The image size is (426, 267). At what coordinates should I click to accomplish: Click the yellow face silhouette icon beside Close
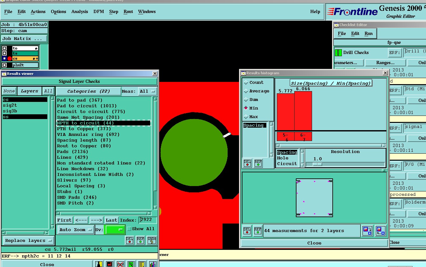click(x=99, y=264)
